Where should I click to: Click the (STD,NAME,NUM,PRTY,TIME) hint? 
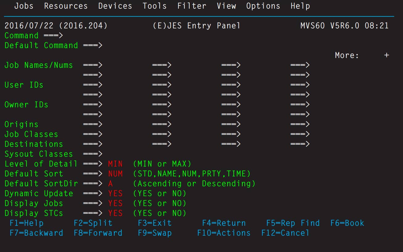(x=192, y=174)
